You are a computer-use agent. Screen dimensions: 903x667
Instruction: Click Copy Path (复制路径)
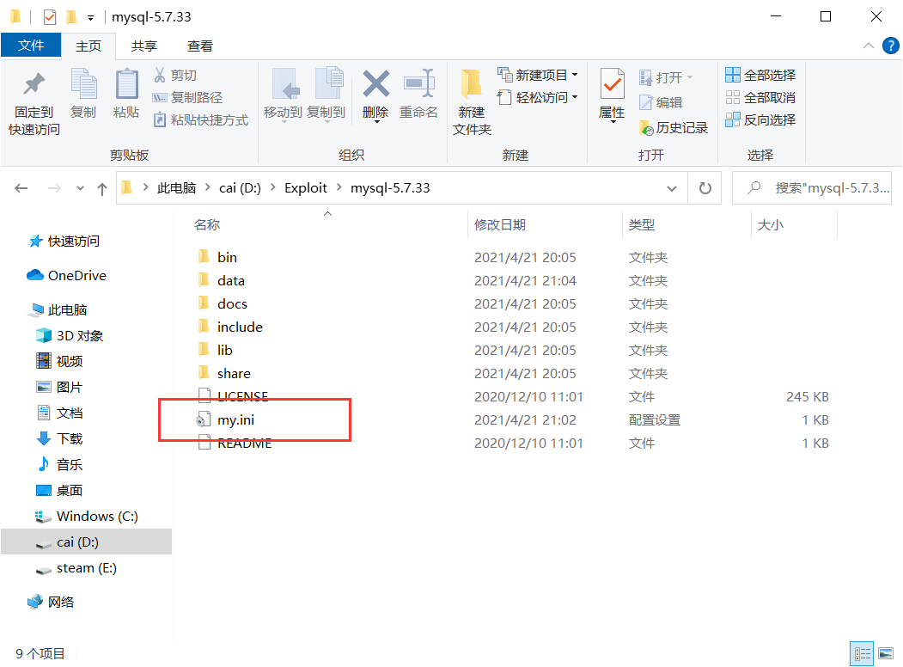click(187, 97)
